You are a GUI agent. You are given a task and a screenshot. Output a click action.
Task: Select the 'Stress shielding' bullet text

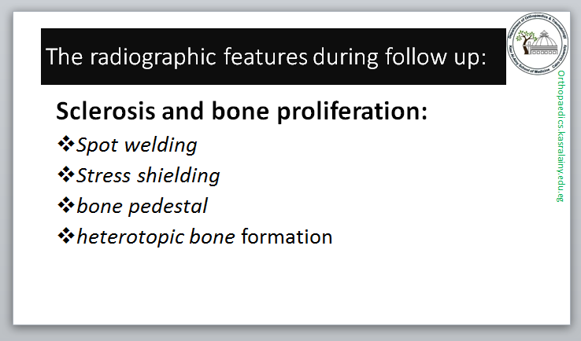[148, 175]
